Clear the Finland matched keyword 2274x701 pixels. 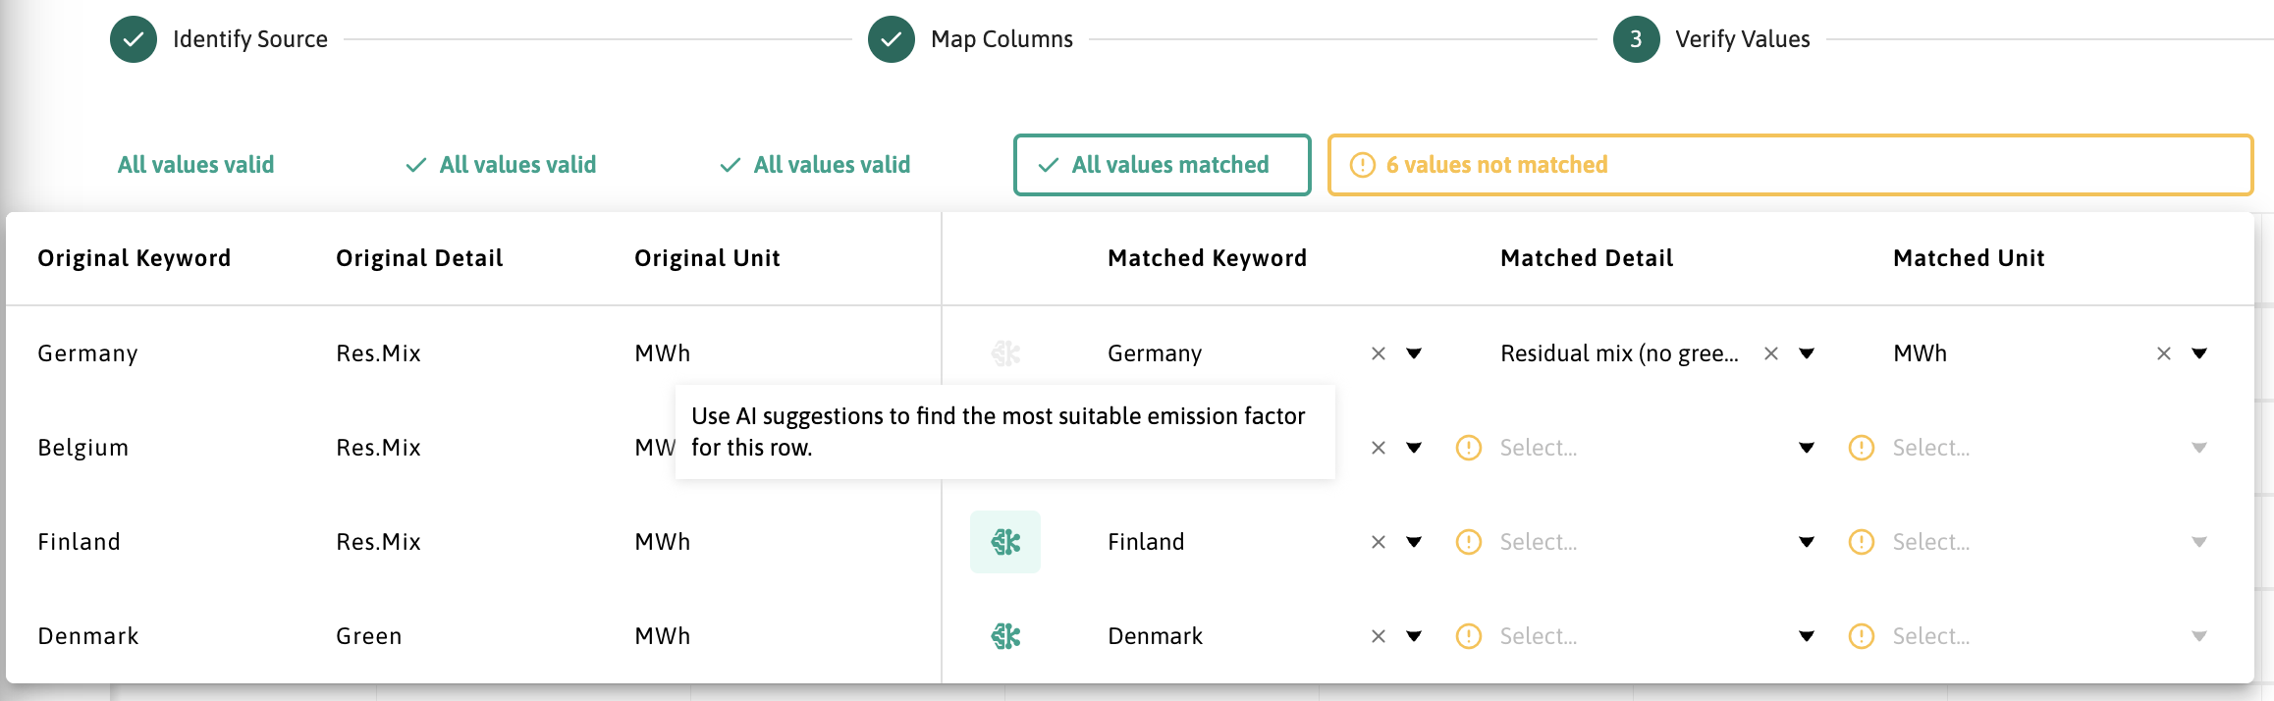(1379, 542)
